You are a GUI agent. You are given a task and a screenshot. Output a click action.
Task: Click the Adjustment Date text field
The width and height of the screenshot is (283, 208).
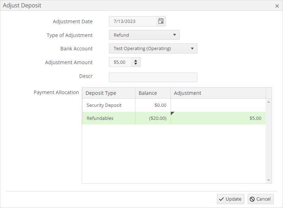point(133,21)
